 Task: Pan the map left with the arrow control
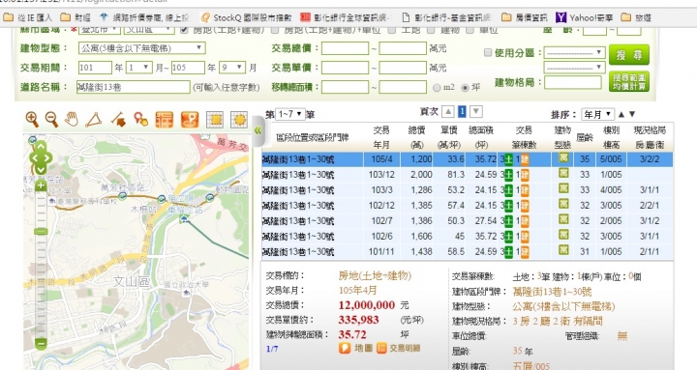point(33,157)
